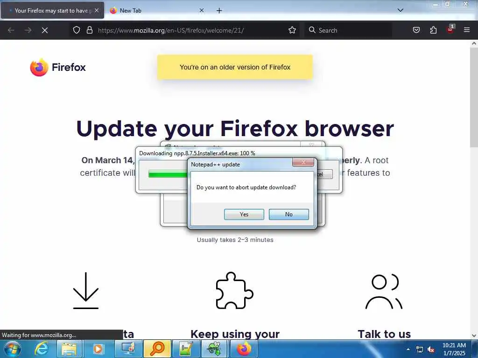Click the puzzle piece add-ons icon on page
This screenshot has height=358, width=478.
[234, 290]
